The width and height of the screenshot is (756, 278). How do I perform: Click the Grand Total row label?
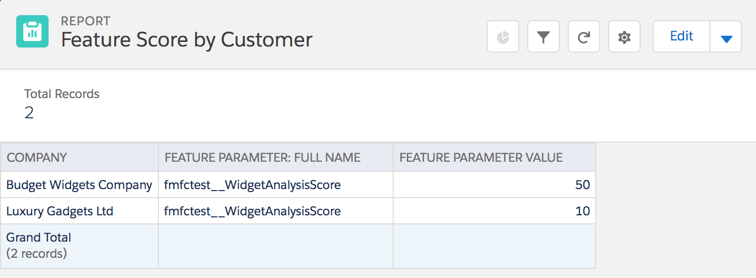[x=38, y=238]
